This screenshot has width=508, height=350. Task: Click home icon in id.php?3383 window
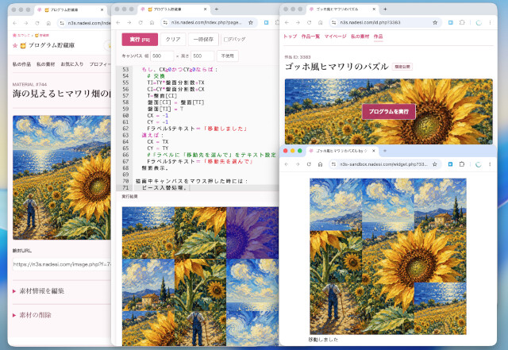pos(321,22)
